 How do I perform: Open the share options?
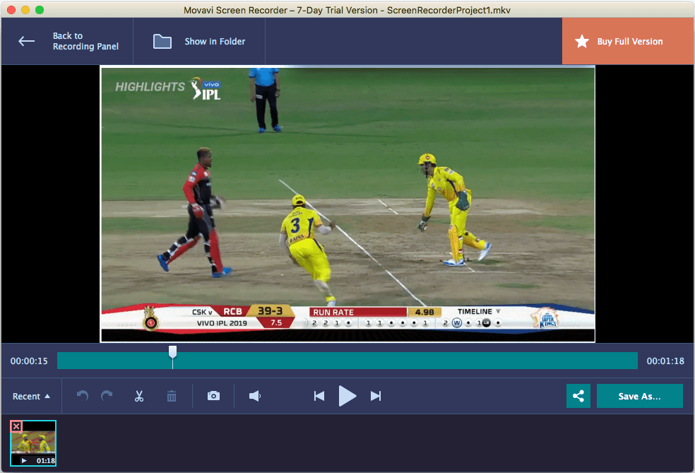point(578,396)
